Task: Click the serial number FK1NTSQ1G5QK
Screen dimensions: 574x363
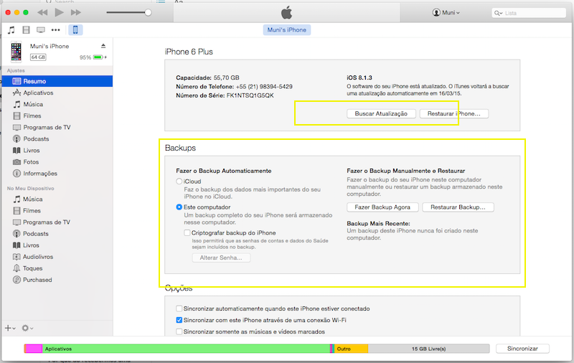Action: click(x=250, y=95)
